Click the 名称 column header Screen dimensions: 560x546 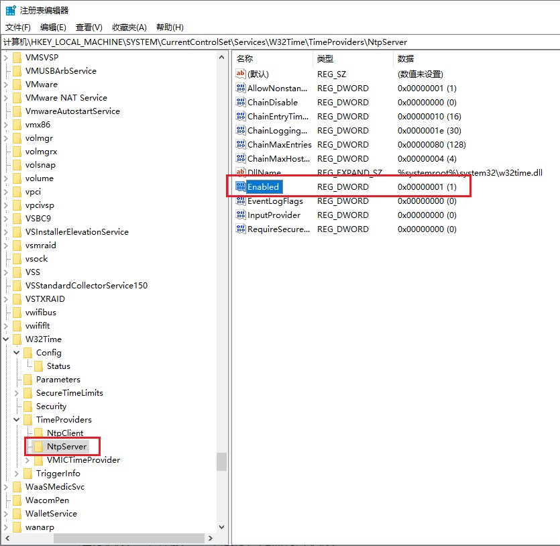click(273, 58)
